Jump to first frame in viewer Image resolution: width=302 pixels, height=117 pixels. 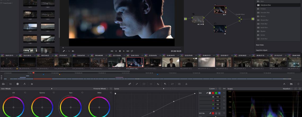pyautogui.click(x=112, y=51)
